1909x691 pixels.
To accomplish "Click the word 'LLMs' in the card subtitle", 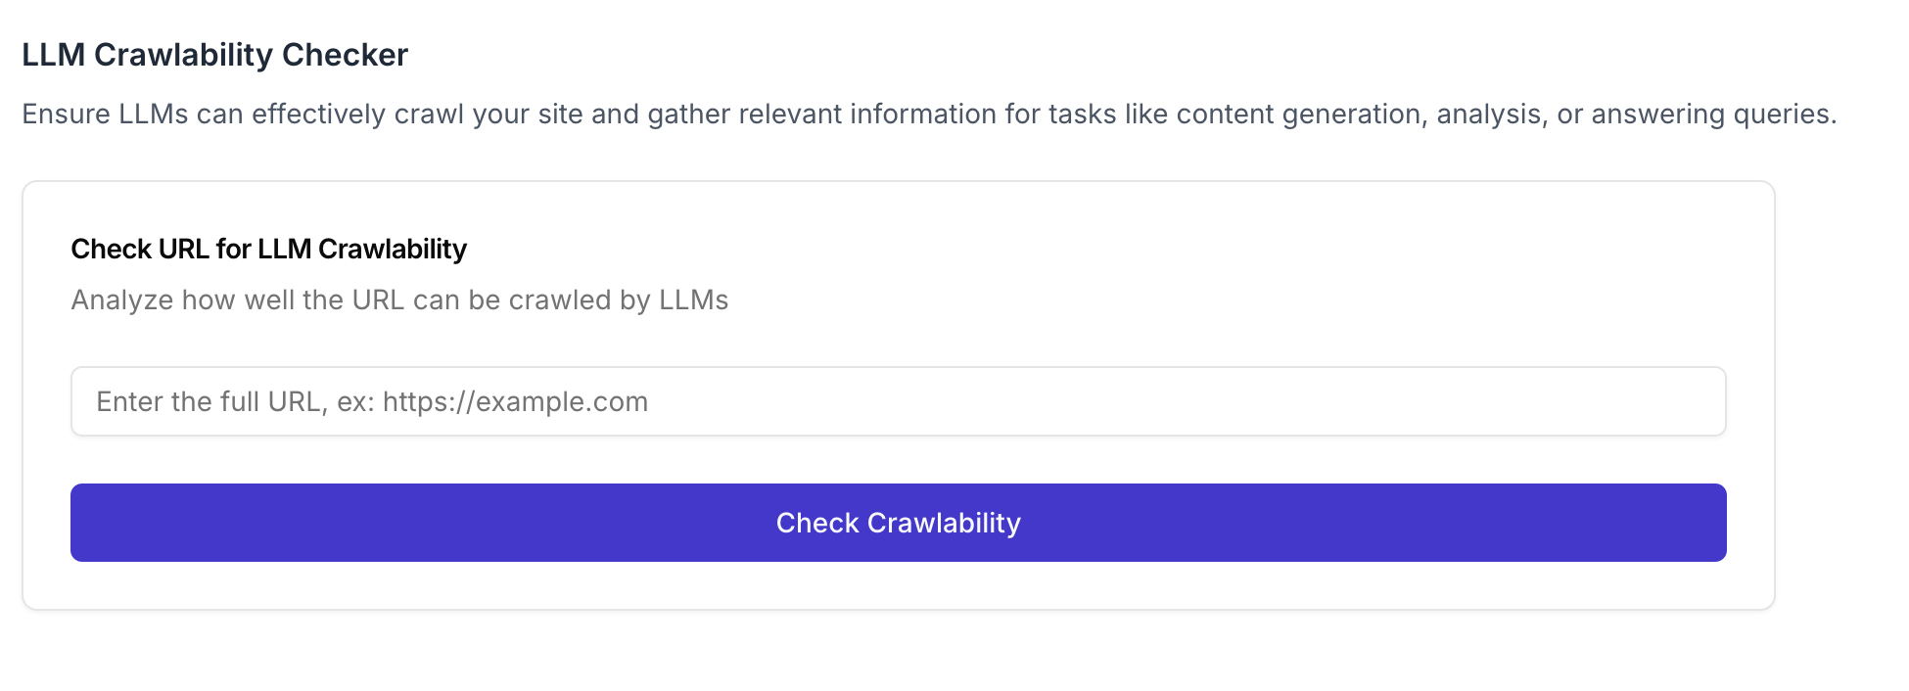I will pos(693,299).
